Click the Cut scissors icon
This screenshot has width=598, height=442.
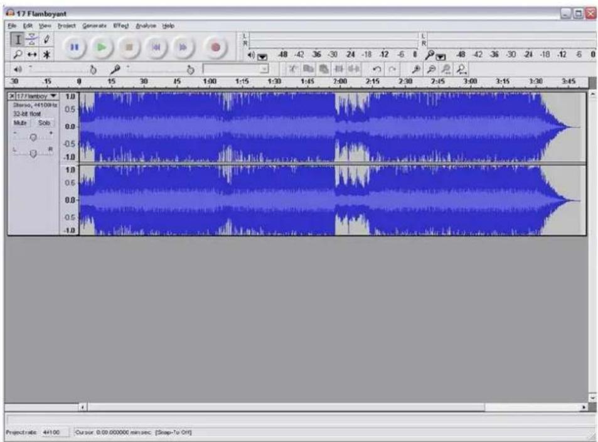pos(292,69)
